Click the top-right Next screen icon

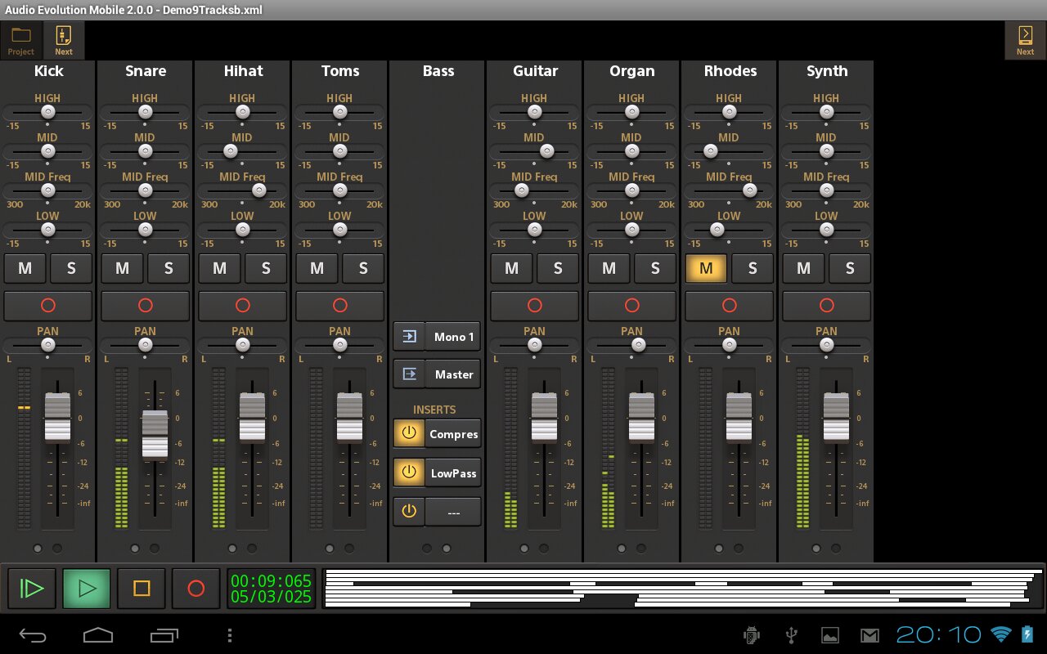pos(1025,40)
